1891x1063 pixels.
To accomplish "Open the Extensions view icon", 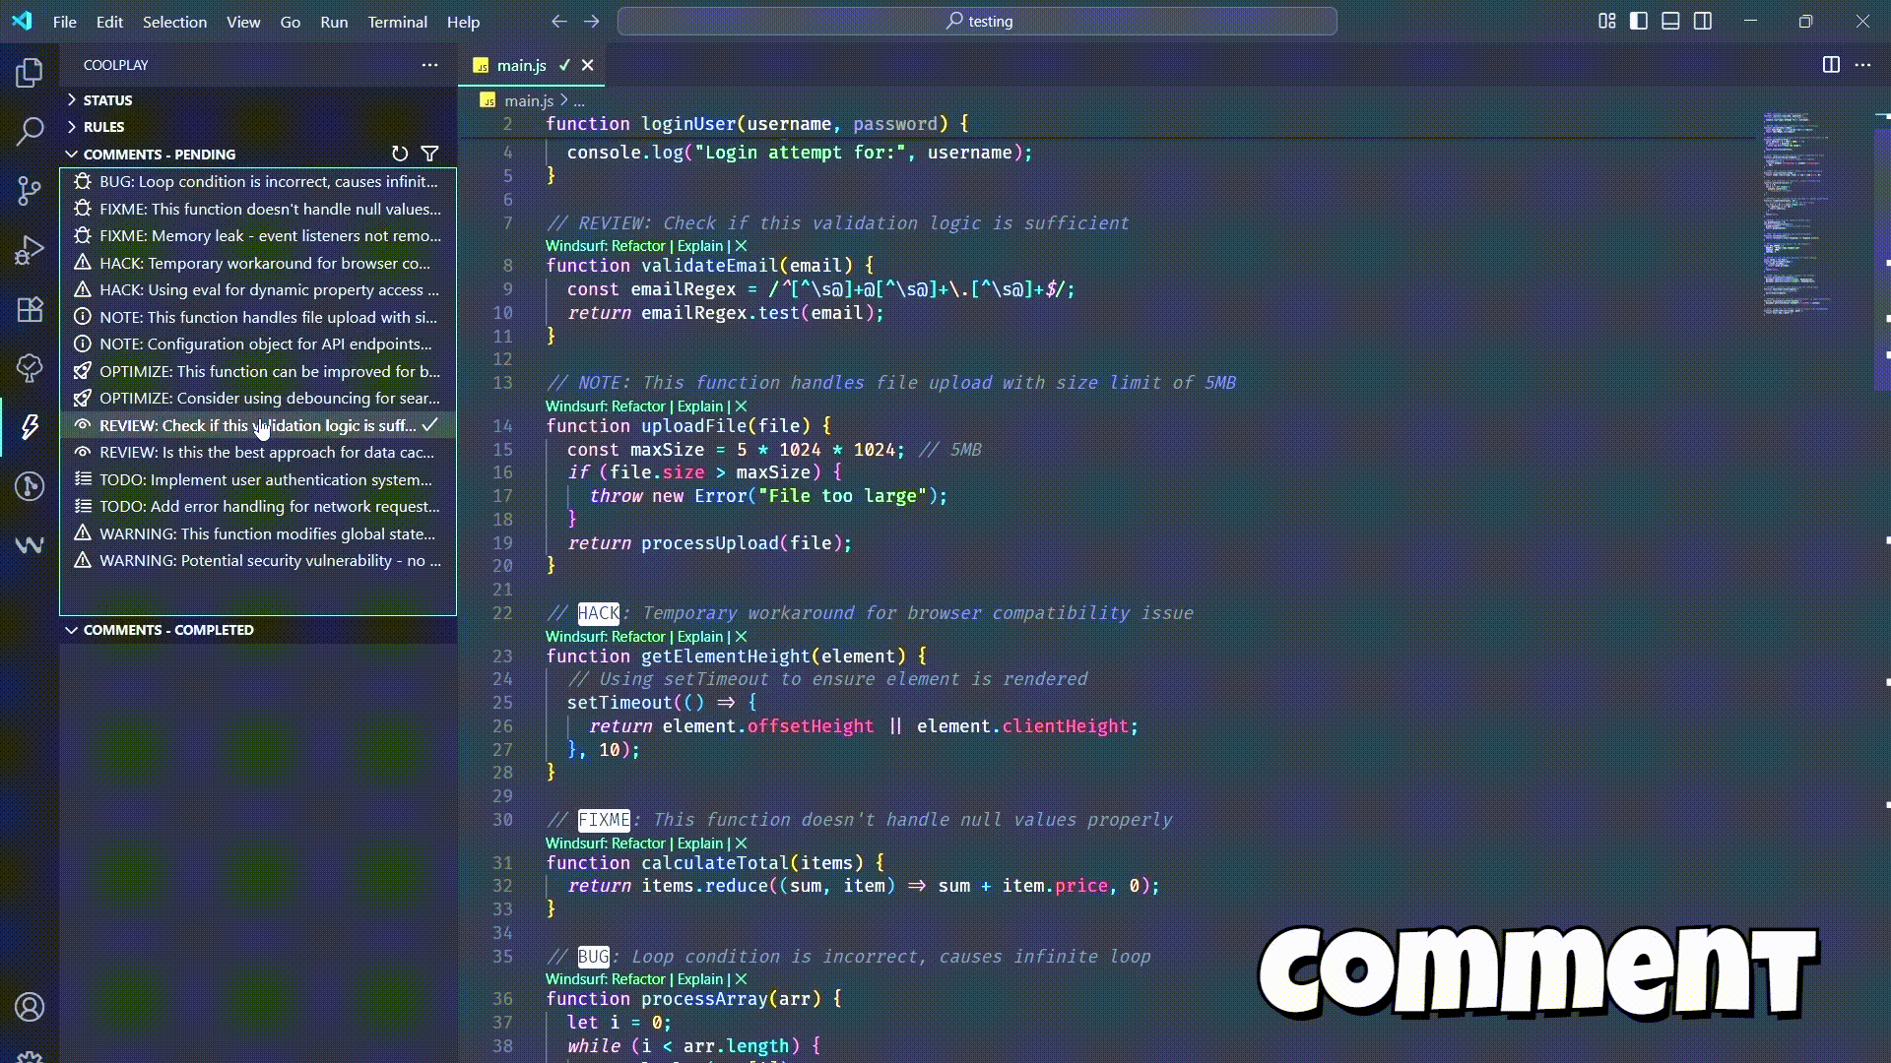I will (30, 309).
